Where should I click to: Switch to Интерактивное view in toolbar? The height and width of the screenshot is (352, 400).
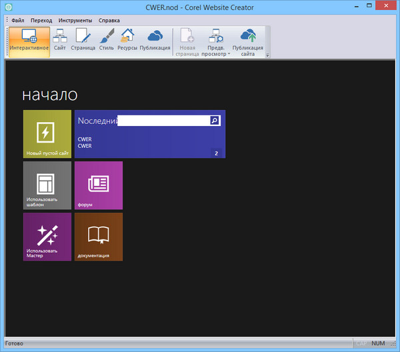pos(29,41)
